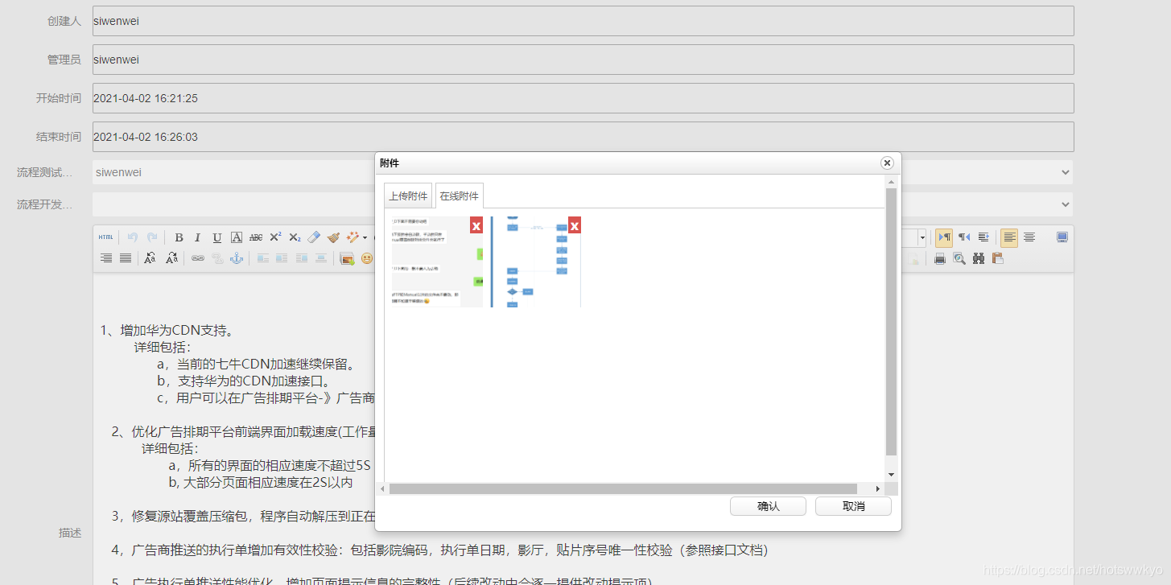Apply bold formatting in the editor

coord(179,237)
